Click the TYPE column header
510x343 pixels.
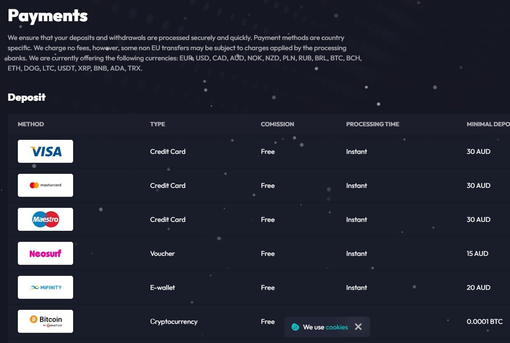[x=158, y=124]
